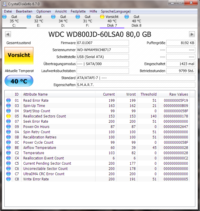
Task: Click status icon of C2 Temperature row
Action: coord(8,153)
